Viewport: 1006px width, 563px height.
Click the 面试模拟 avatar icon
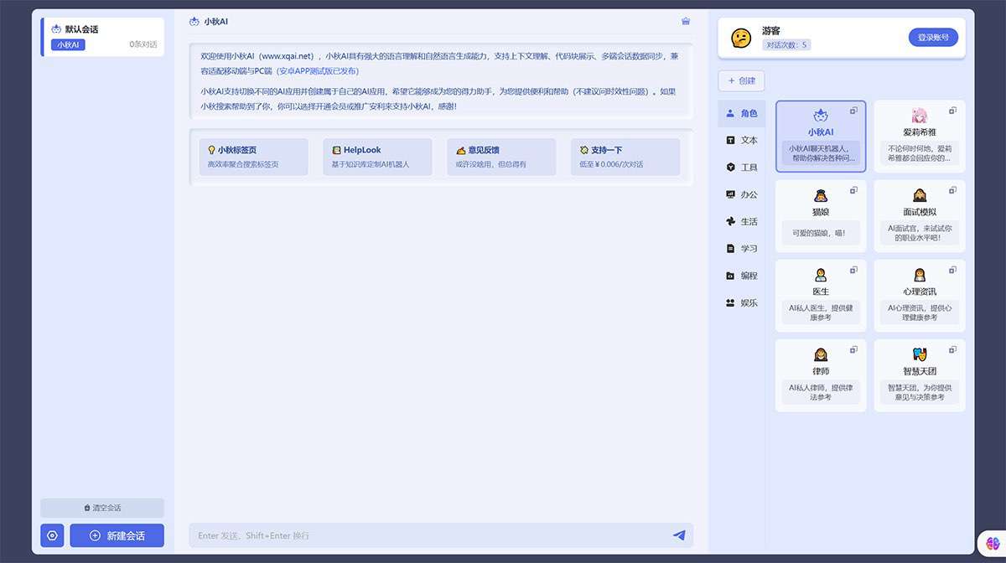920,195
